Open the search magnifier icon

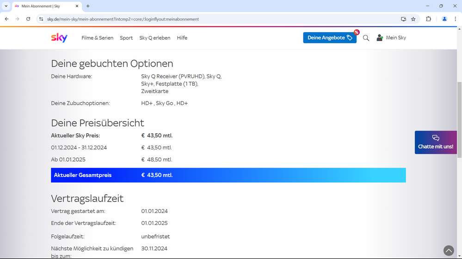pos(366,38)
